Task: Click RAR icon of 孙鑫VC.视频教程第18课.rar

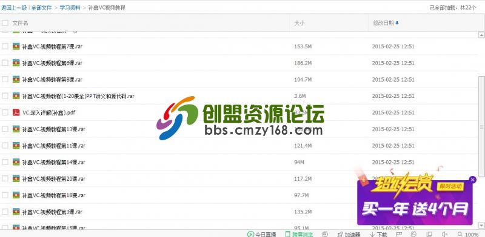Action: click(16, 195)
